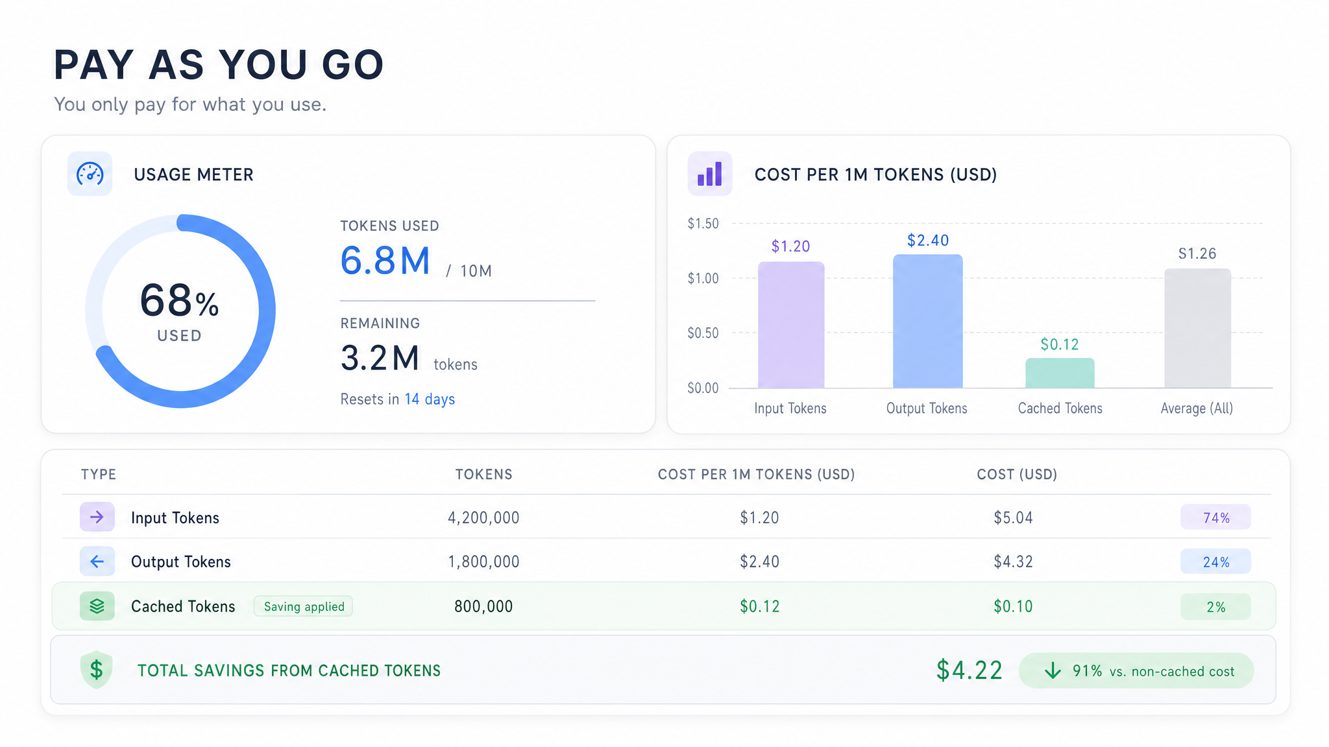This screenshot has width=1329, height=747.
Task: Click the $5.04 cost value
Action: [1013, 517]
